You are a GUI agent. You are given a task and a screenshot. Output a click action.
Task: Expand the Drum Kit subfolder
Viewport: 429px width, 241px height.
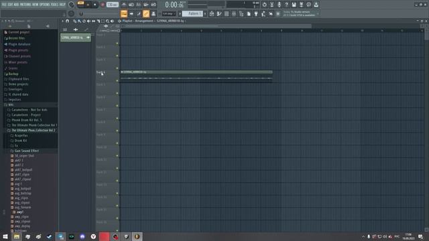pos(21,141)
